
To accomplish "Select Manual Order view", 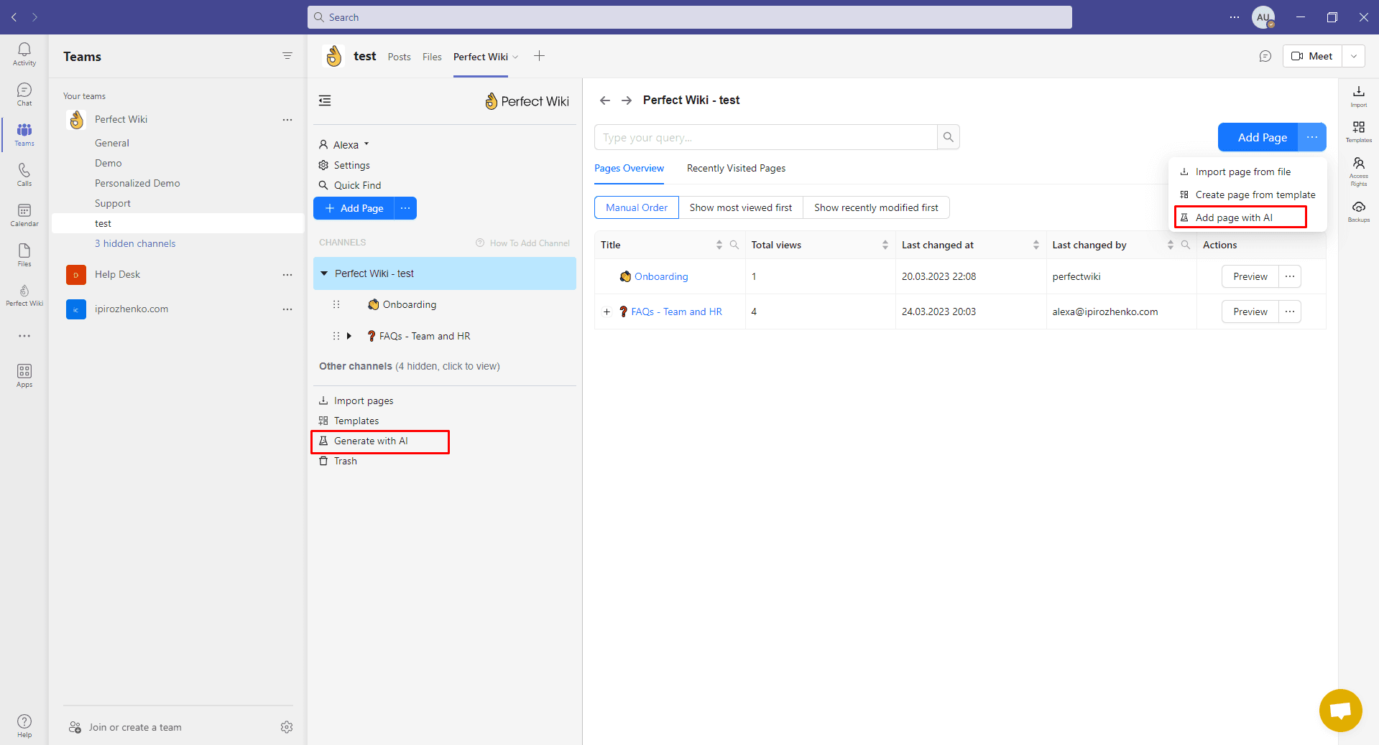I will click(x=637, y=207).
